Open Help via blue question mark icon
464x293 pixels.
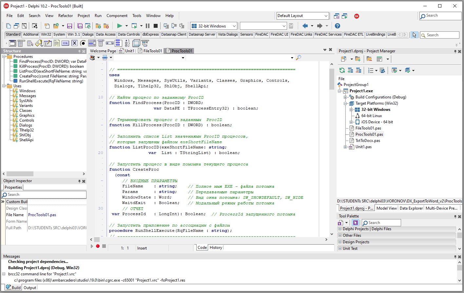pyautogui.click(x=338, y=26)
